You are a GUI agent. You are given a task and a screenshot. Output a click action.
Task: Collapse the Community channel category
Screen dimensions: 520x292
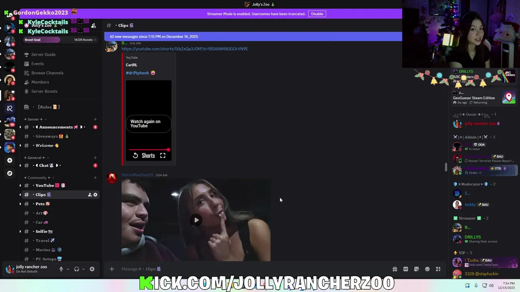(39, 178)
